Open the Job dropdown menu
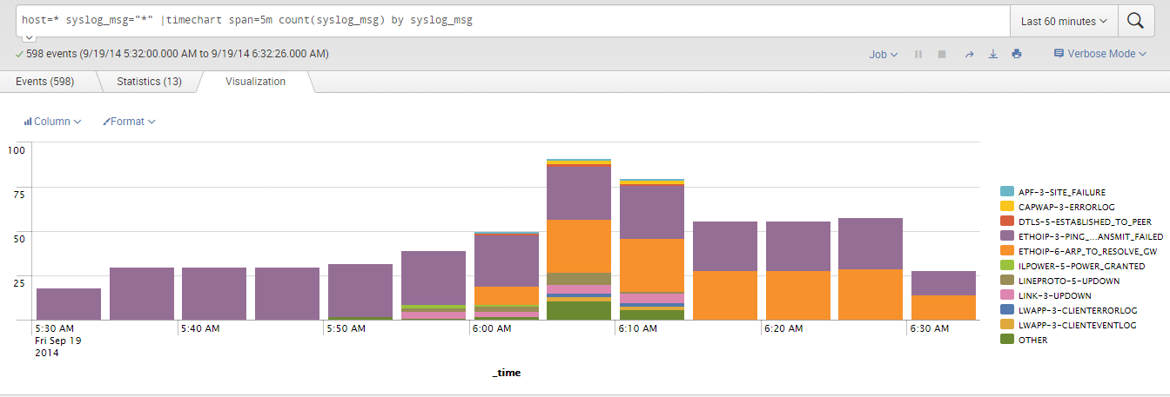 tap(883, 54)
